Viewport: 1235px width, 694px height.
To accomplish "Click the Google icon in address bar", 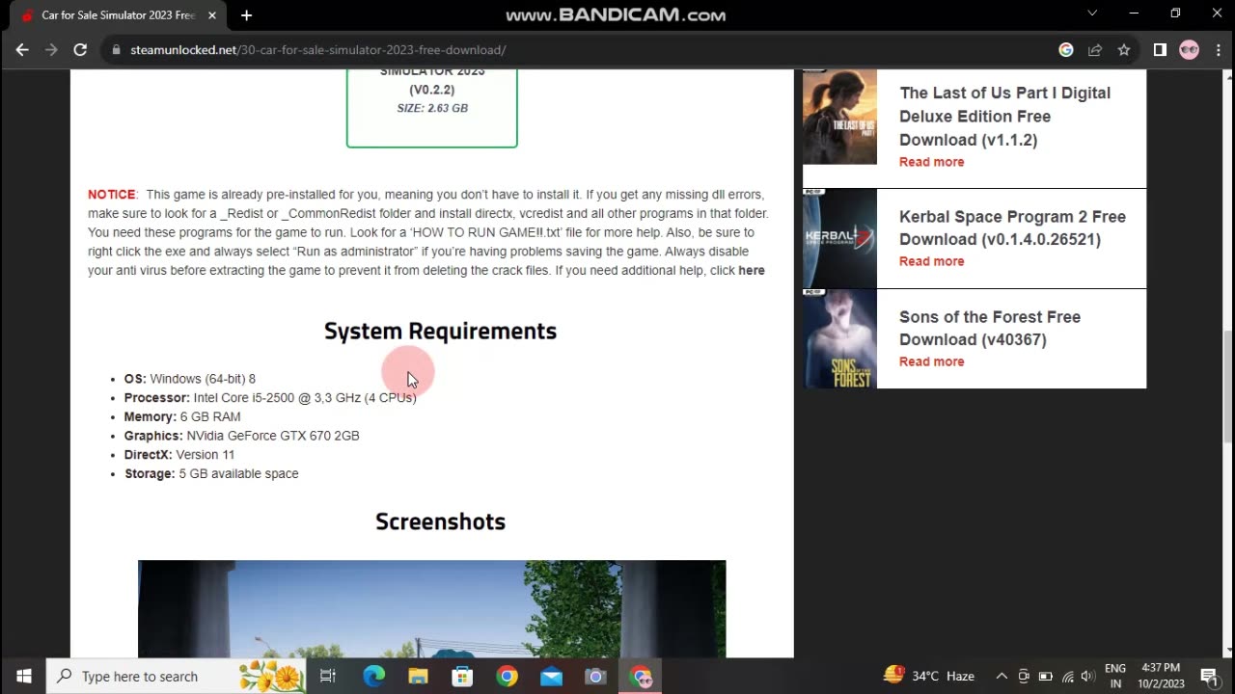I will click(1066, 49).
